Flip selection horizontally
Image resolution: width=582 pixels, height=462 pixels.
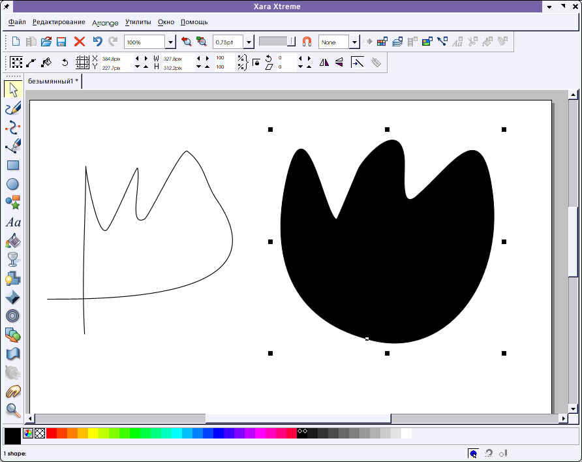tap(324, 63)
